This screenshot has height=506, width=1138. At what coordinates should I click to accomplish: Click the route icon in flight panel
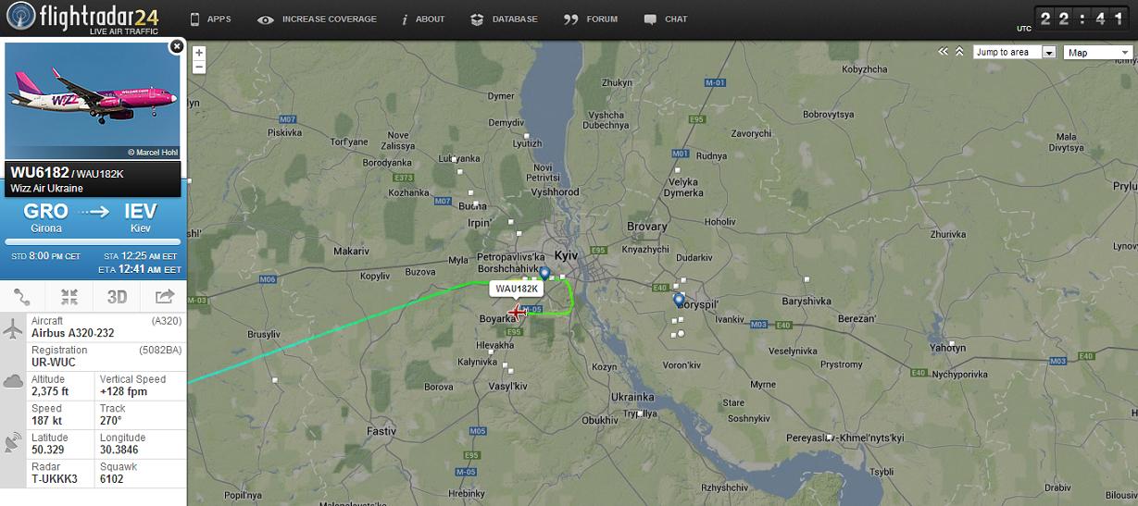(23, 297)
